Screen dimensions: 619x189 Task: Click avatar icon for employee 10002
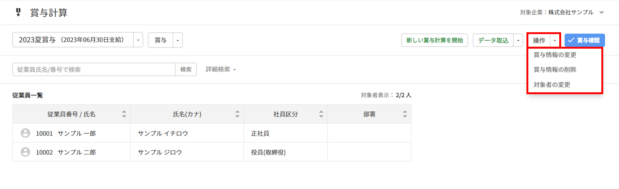[25, 152]
